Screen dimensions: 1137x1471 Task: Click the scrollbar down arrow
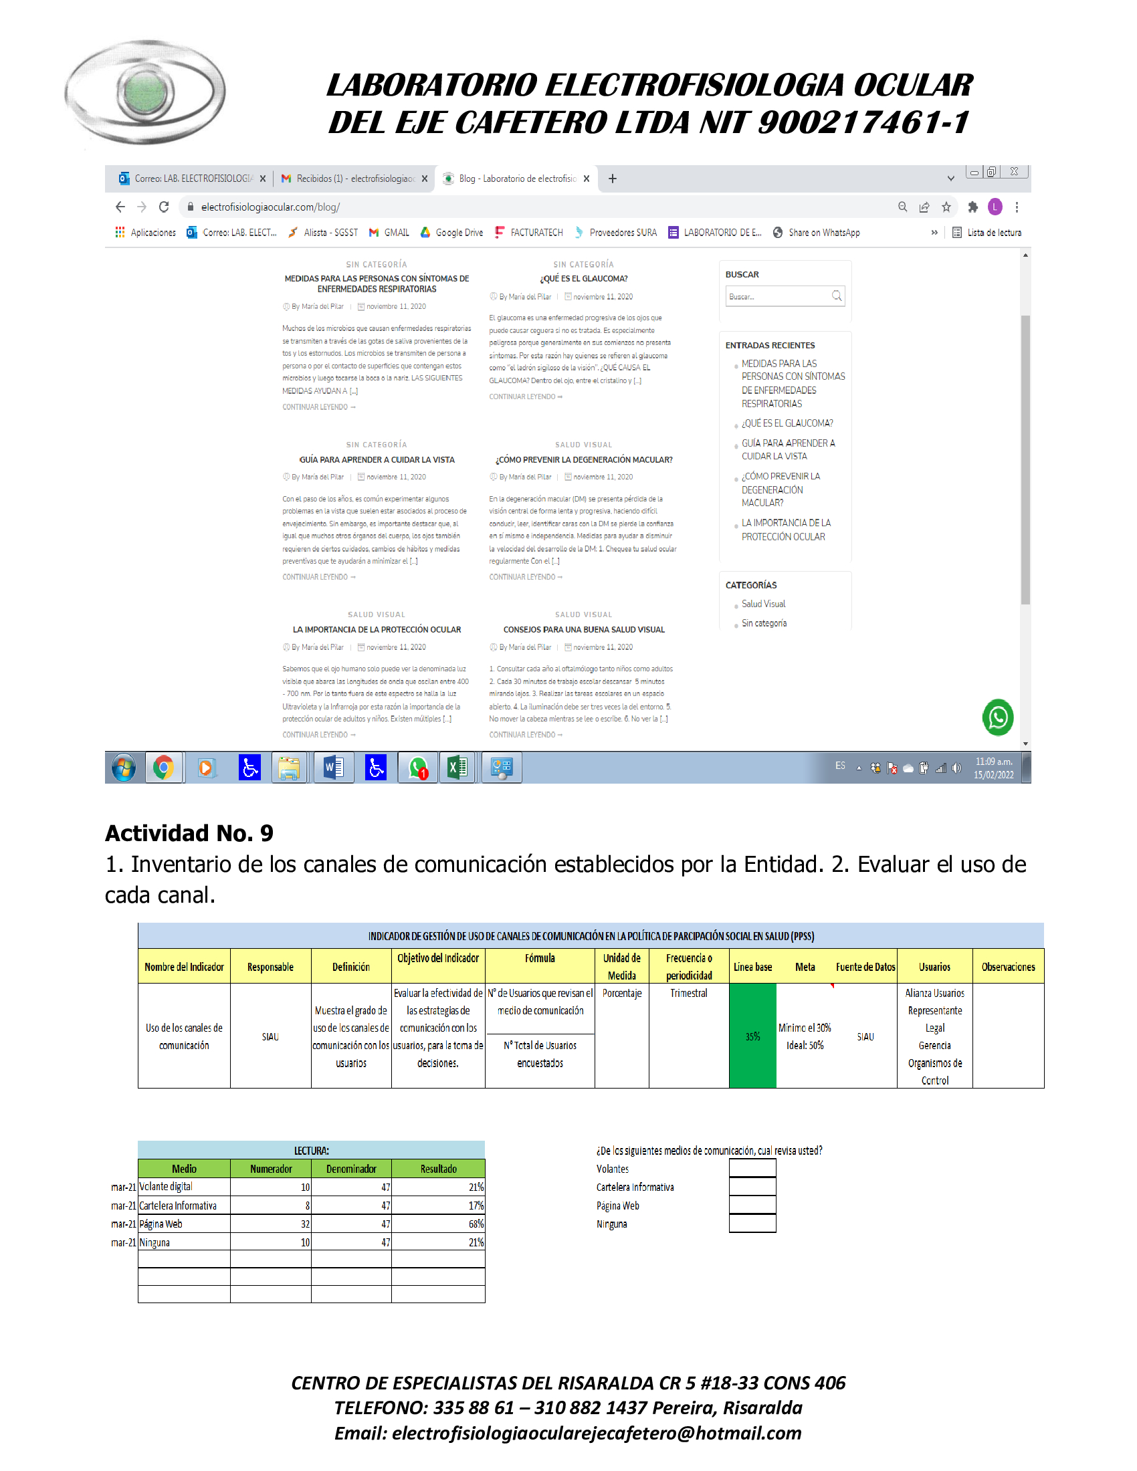(x=1025, y=744)
